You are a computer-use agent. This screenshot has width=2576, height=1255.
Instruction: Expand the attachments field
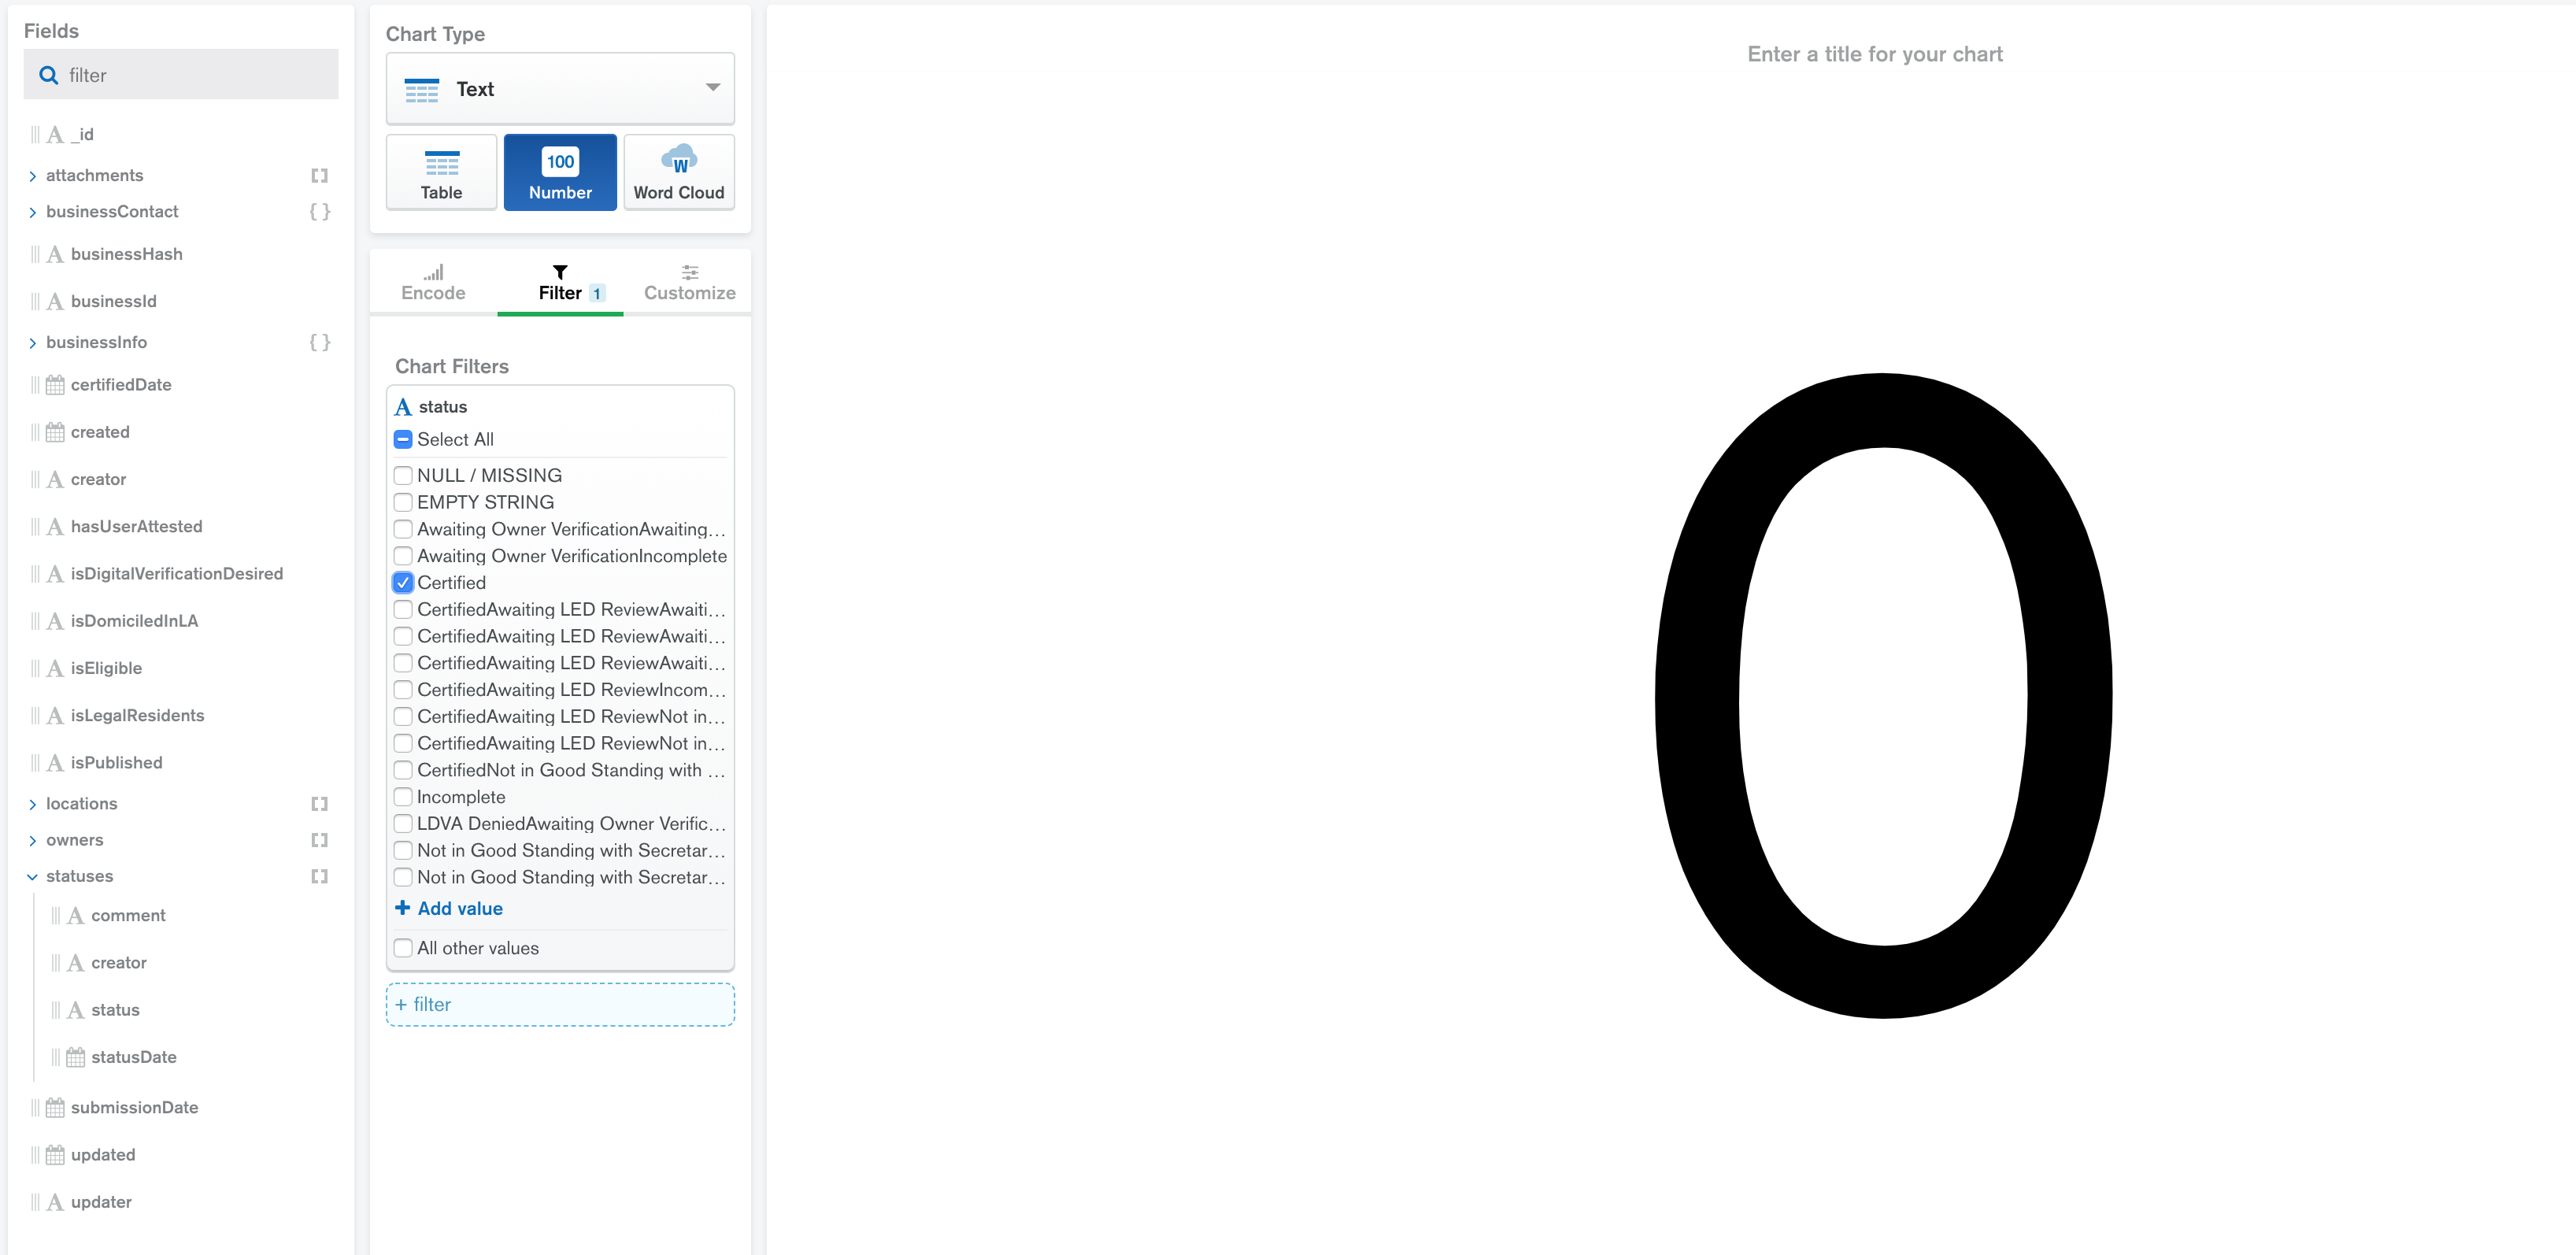[x=32, y=177]
